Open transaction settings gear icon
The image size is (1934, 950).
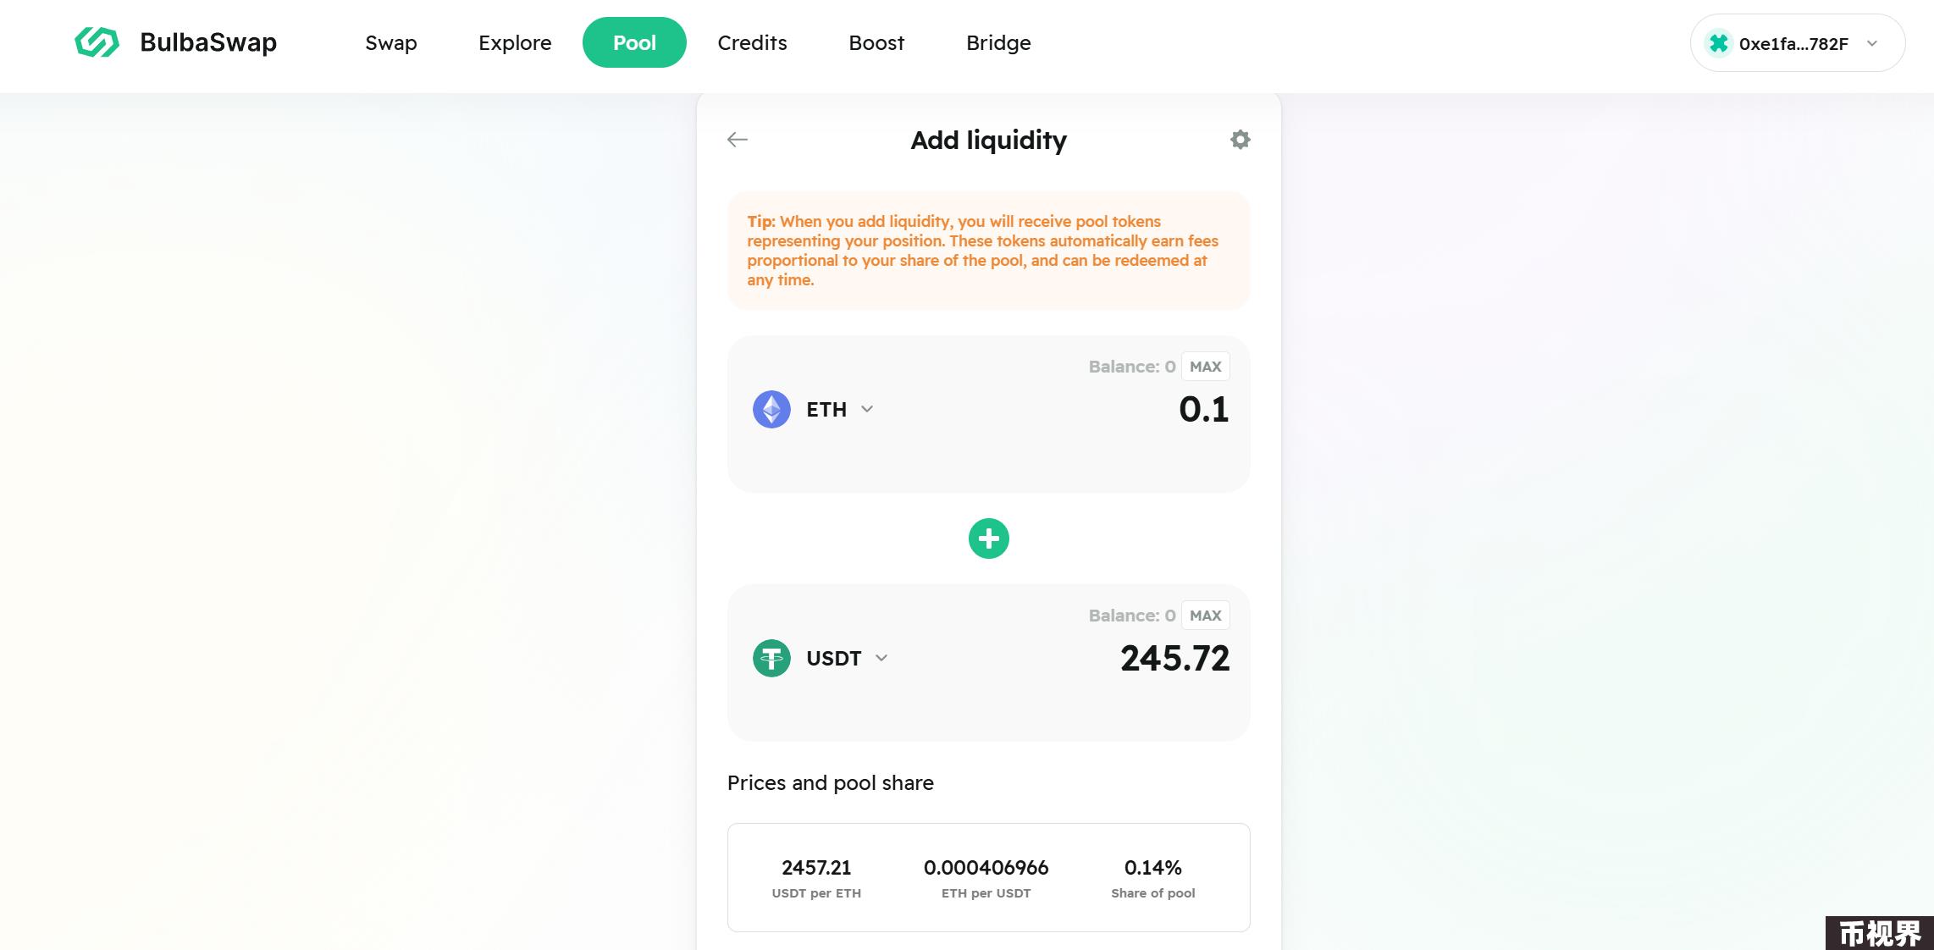click(1240, 140)
